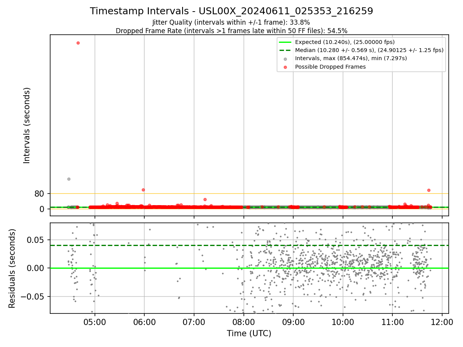The width and height of the screenshot is (463, 347).
Task: Click the red dropped-frame point near 06:00 above 80
Action: (x=143, y=190)
